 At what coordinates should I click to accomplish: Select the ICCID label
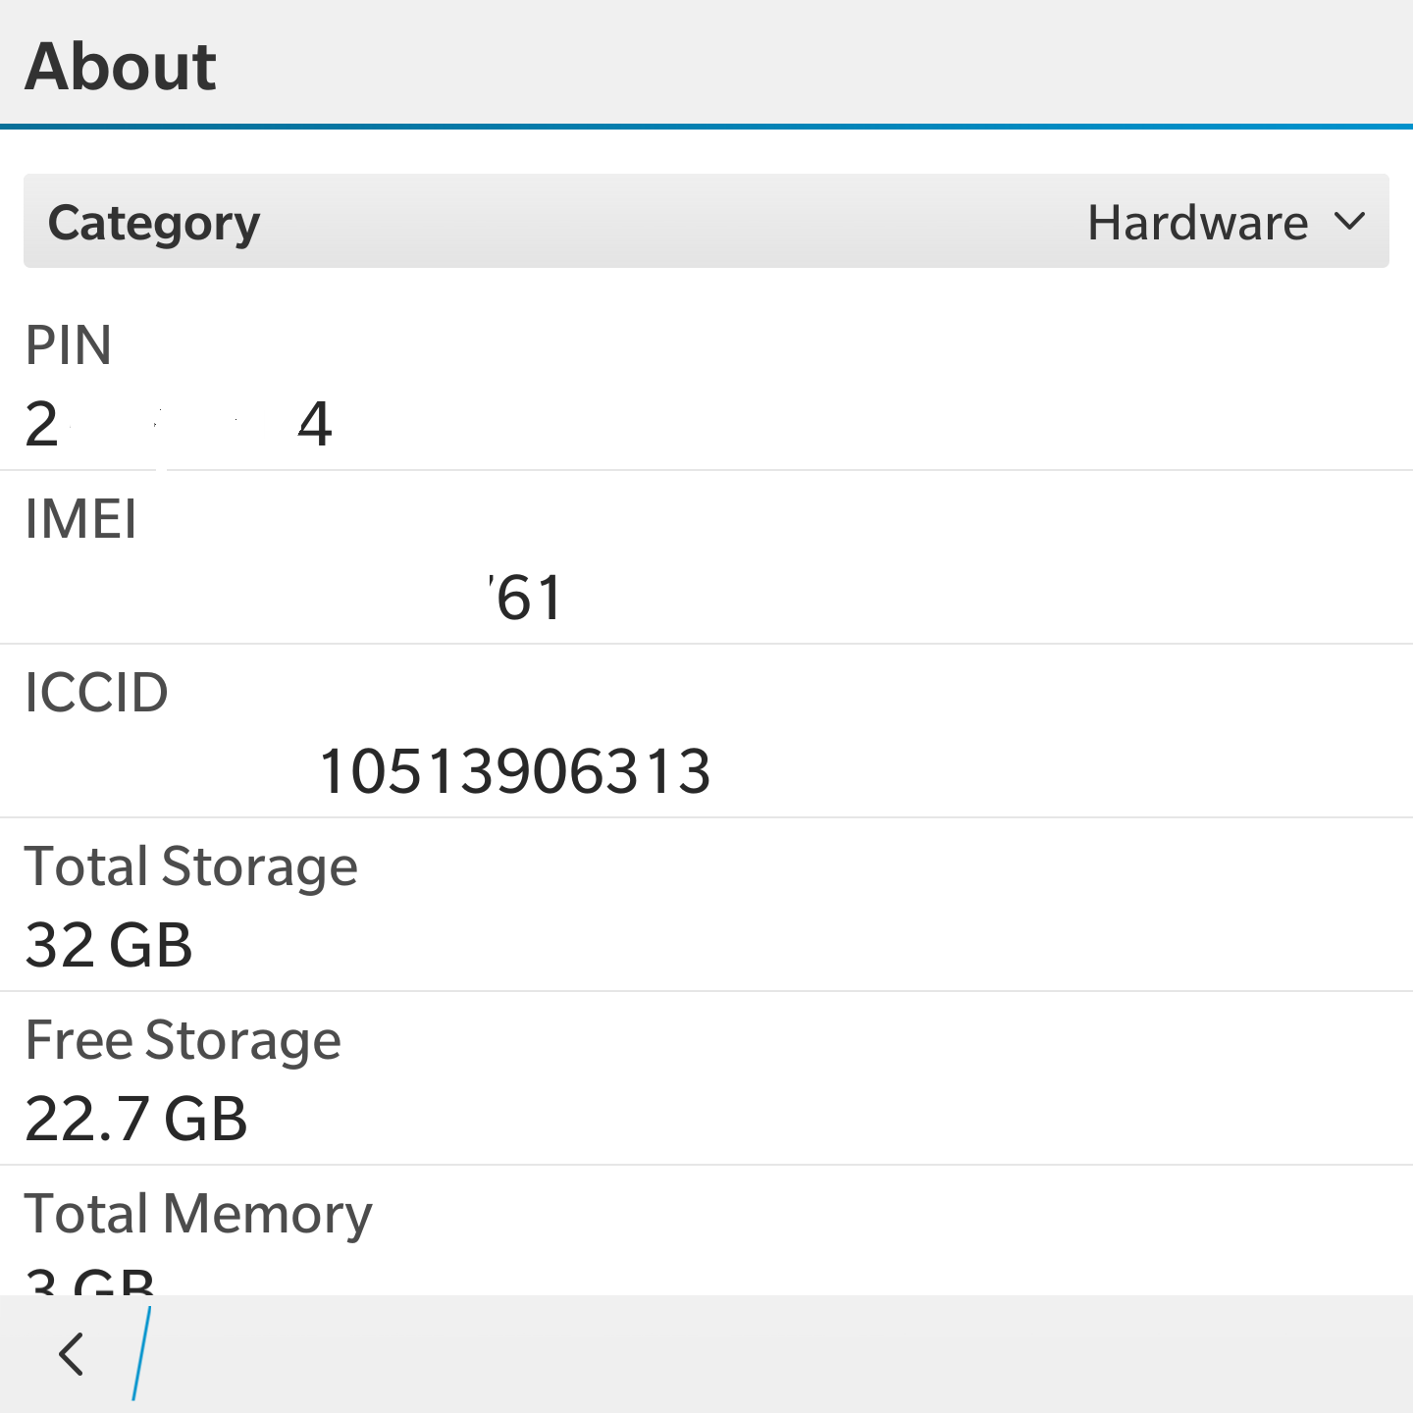point(96,693)
